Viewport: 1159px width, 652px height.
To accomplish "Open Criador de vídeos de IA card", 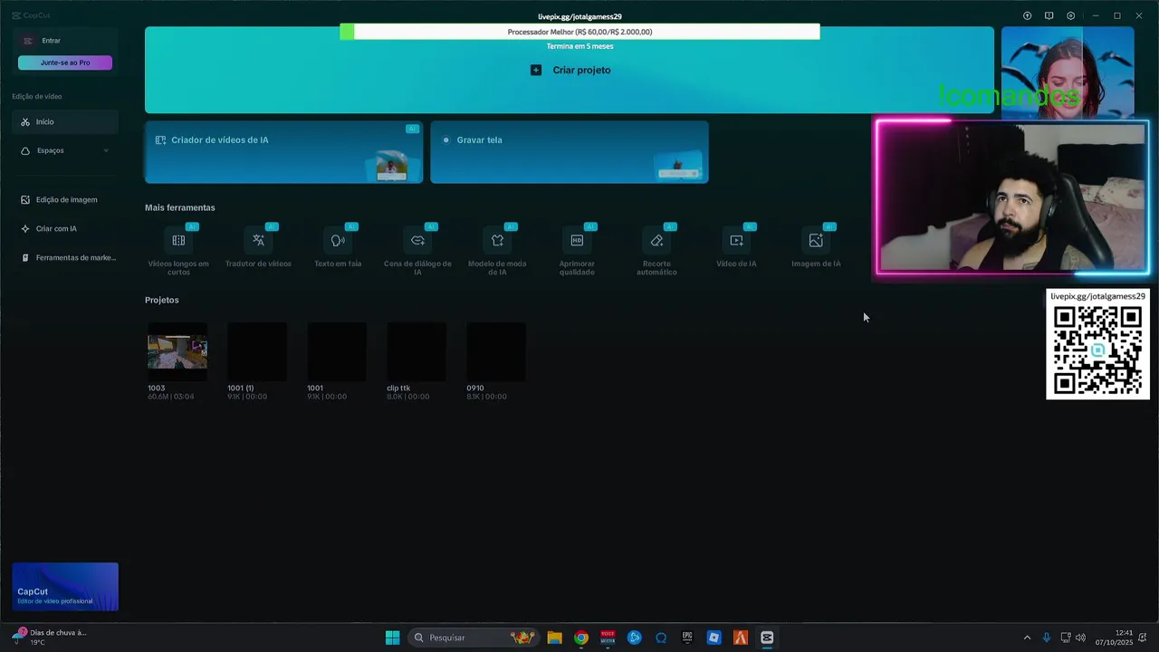I will coord(283,152).
